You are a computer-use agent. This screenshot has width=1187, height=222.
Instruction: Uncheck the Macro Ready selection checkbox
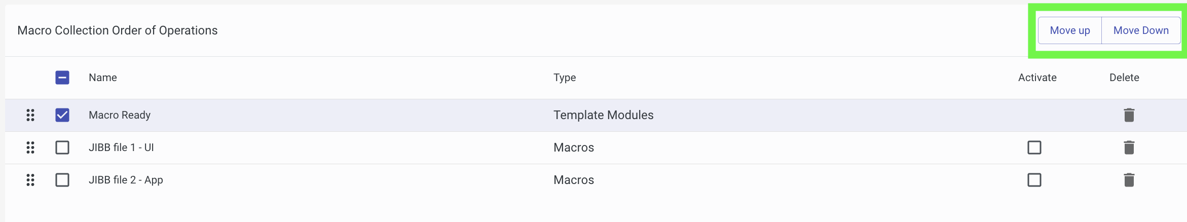(62, 115)
